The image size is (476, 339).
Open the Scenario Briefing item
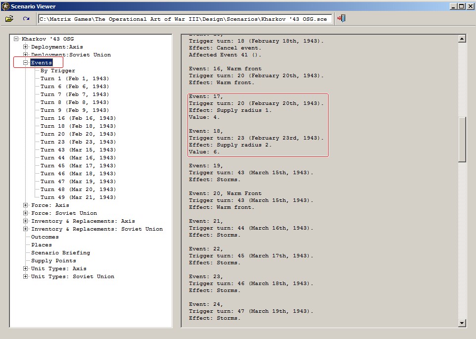coord(61,252)
